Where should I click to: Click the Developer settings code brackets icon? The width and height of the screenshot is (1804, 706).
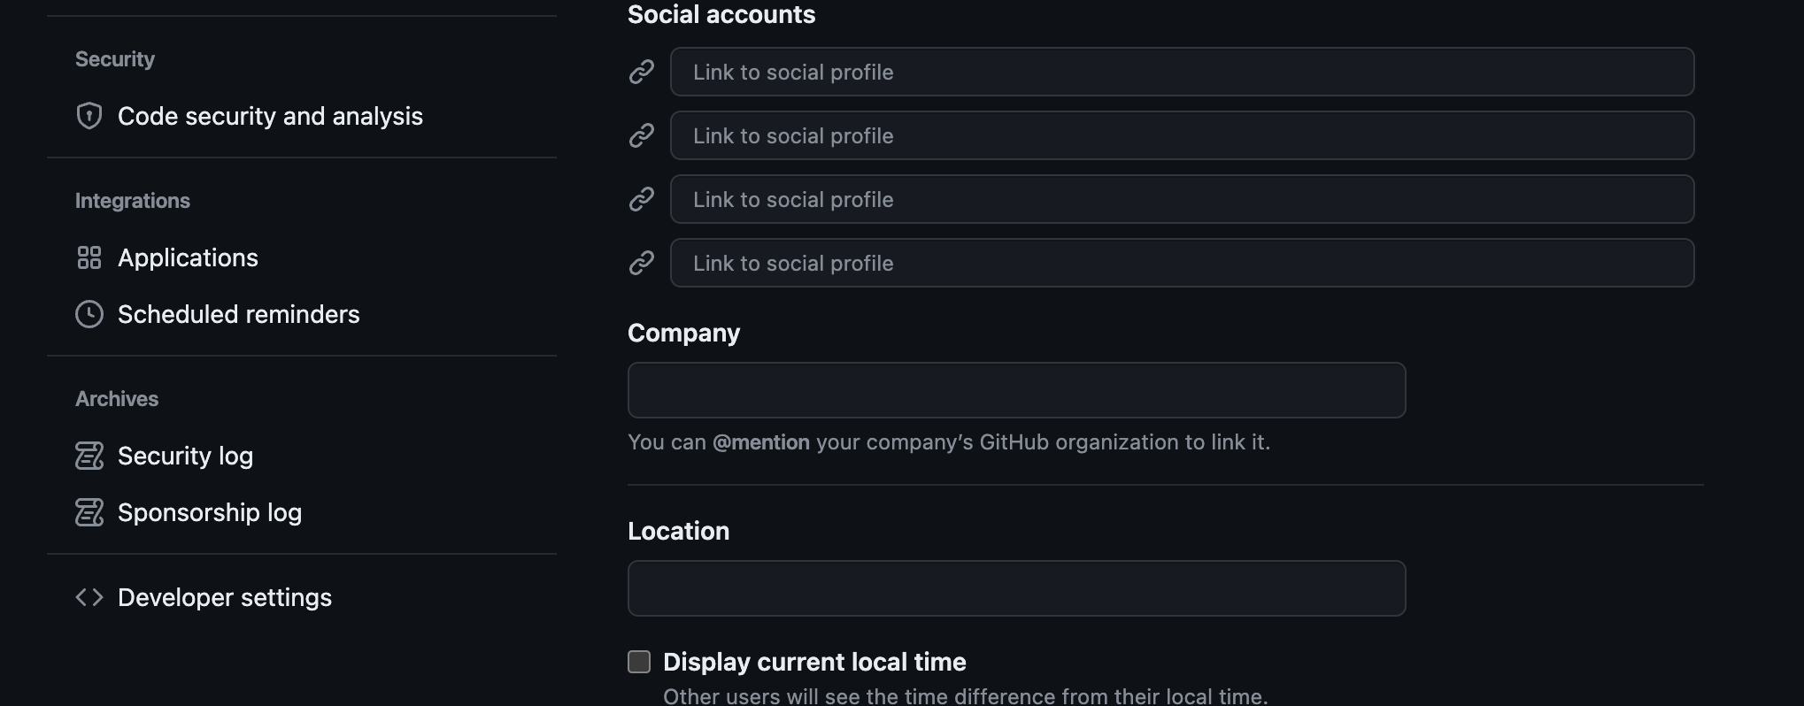coord(89,597)
